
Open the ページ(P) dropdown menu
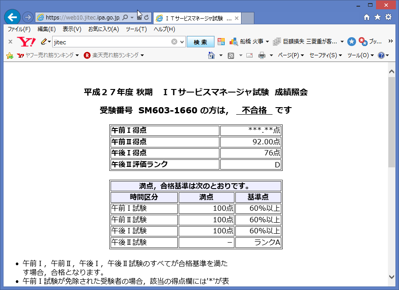(x=288, y=55)
